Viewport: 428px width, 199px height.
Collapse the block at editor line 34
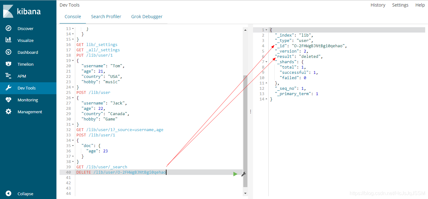73,140
